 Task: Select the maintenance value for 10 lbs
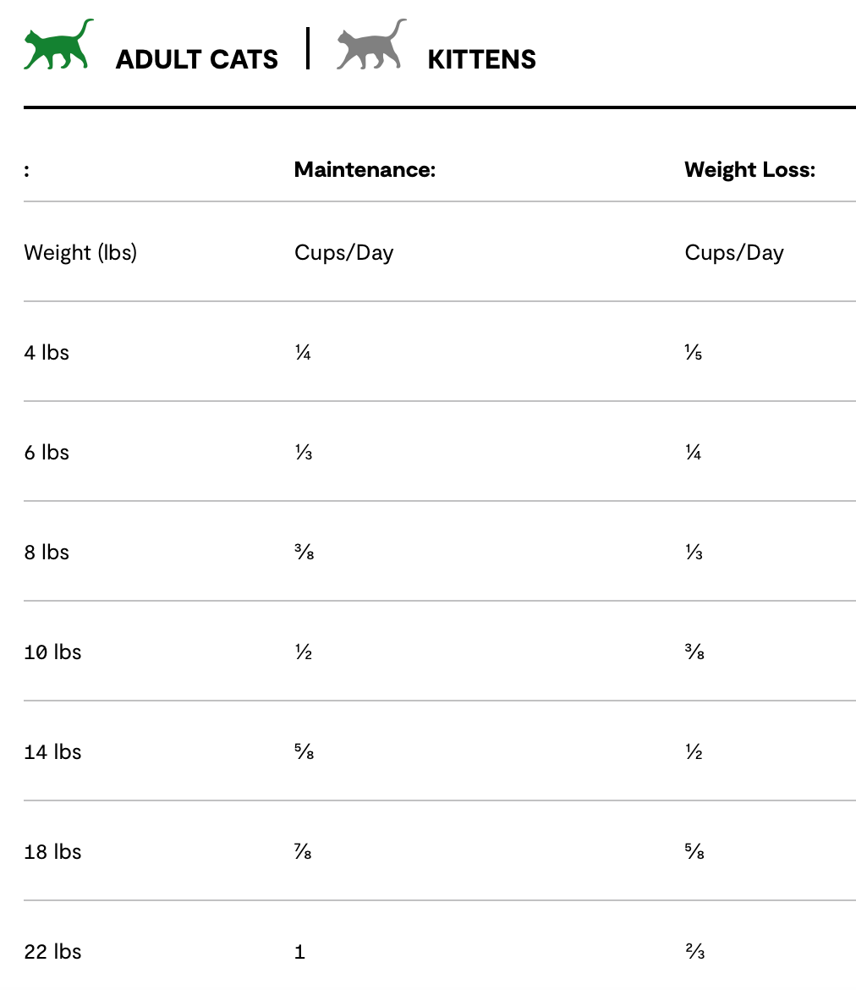(303, 652)
